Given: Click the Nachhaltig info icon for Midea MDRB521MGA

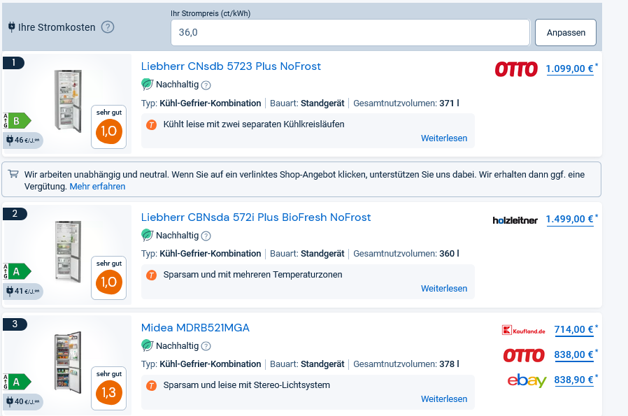Looking at the screenshot, I should click(206, 346).
